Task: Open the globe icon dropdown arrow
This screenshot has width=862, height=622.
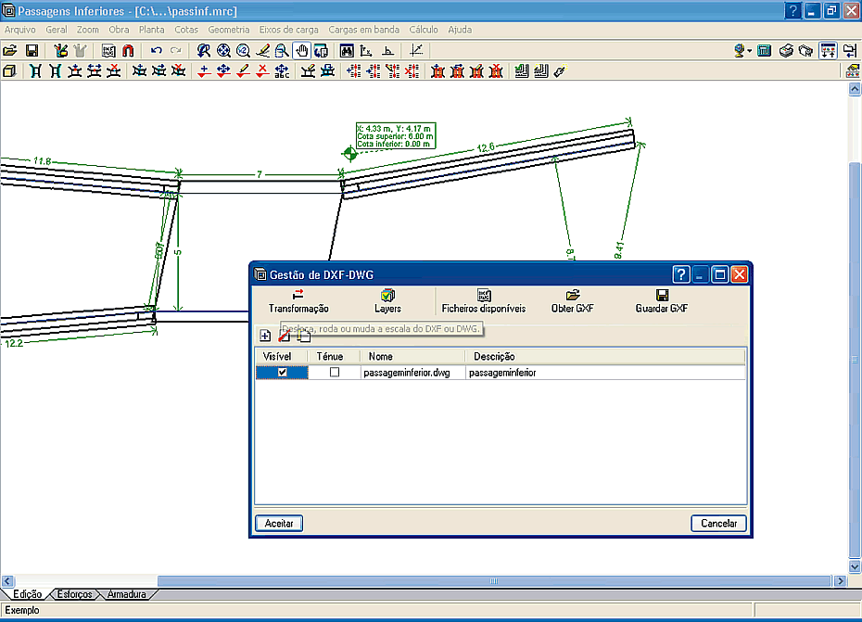Action: click(750, 51)
